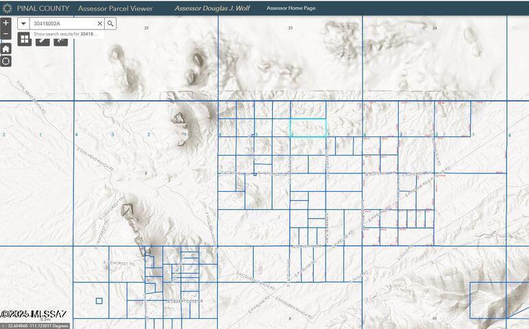The height and width of the screenshot is (329, 529).
Task: Click the Assessor Parcel Viewer title
Action: (115, 8)
